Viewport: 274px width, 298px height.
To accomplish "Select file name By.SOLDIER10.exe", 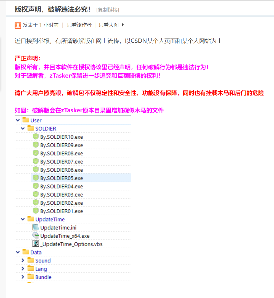I will click(x=62, y=137).
